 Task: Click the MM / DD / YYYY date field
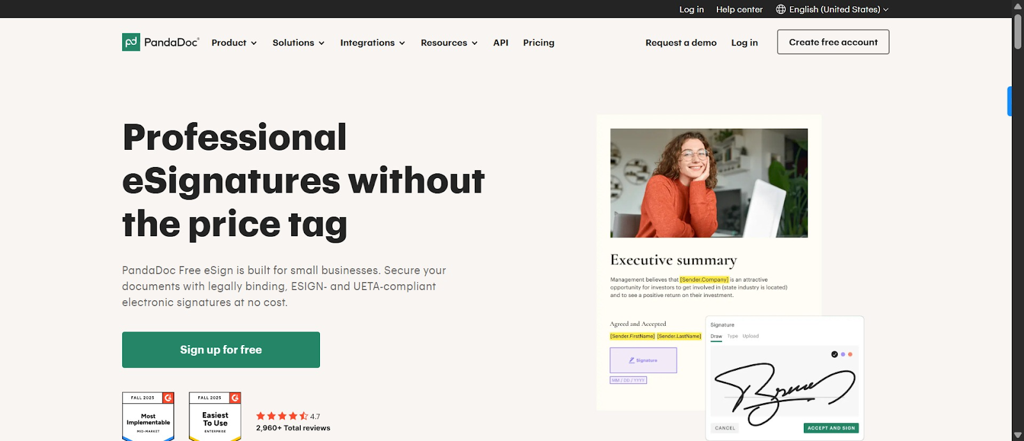coord(628,380)
